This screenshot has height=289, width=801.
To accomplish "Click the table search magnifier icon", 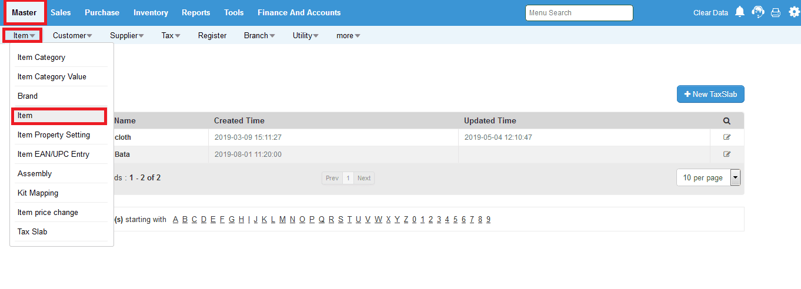I will pos(727,121).
